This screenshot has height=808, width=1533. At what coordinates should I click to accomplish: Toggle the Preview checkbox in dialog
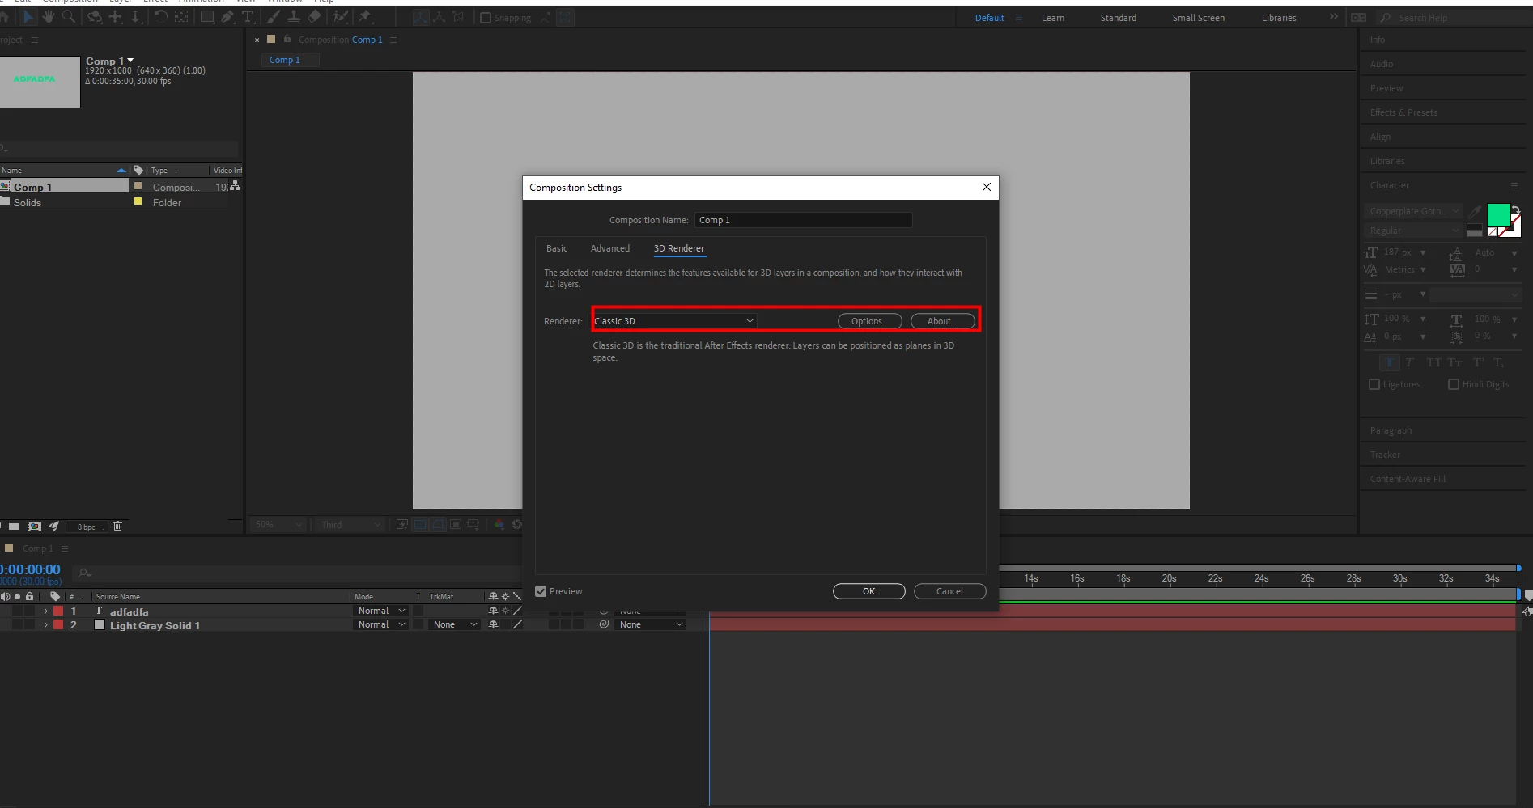click(541, 591)
